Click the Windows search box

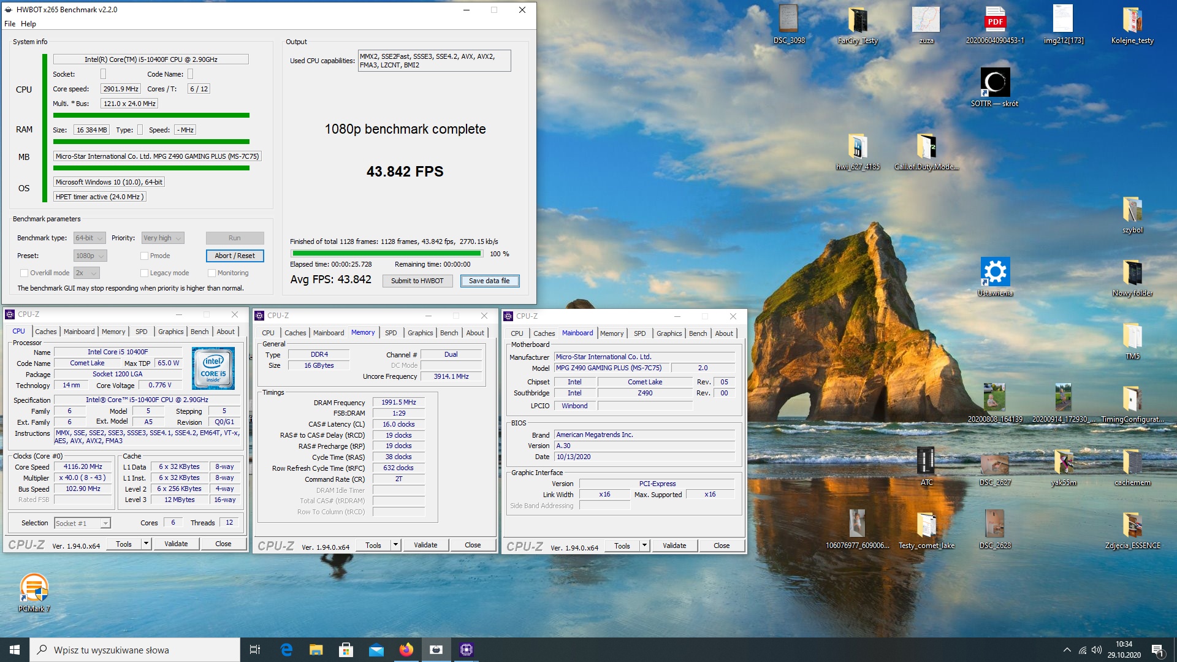pyautogui.click(x=135, y=650)
